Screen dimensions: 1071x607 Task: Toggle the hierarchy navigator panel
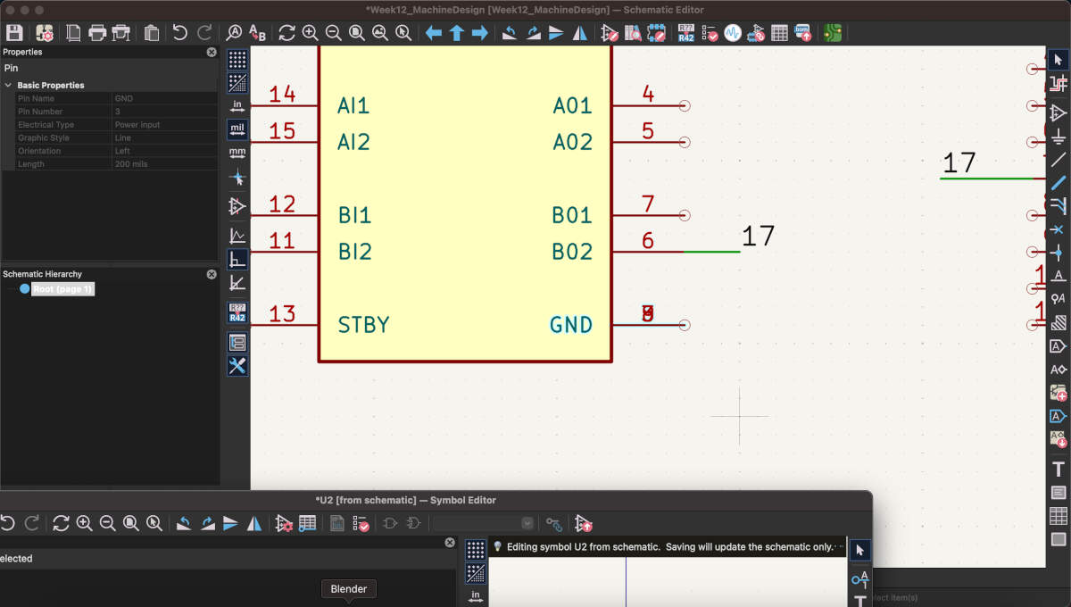pos(237,343)
